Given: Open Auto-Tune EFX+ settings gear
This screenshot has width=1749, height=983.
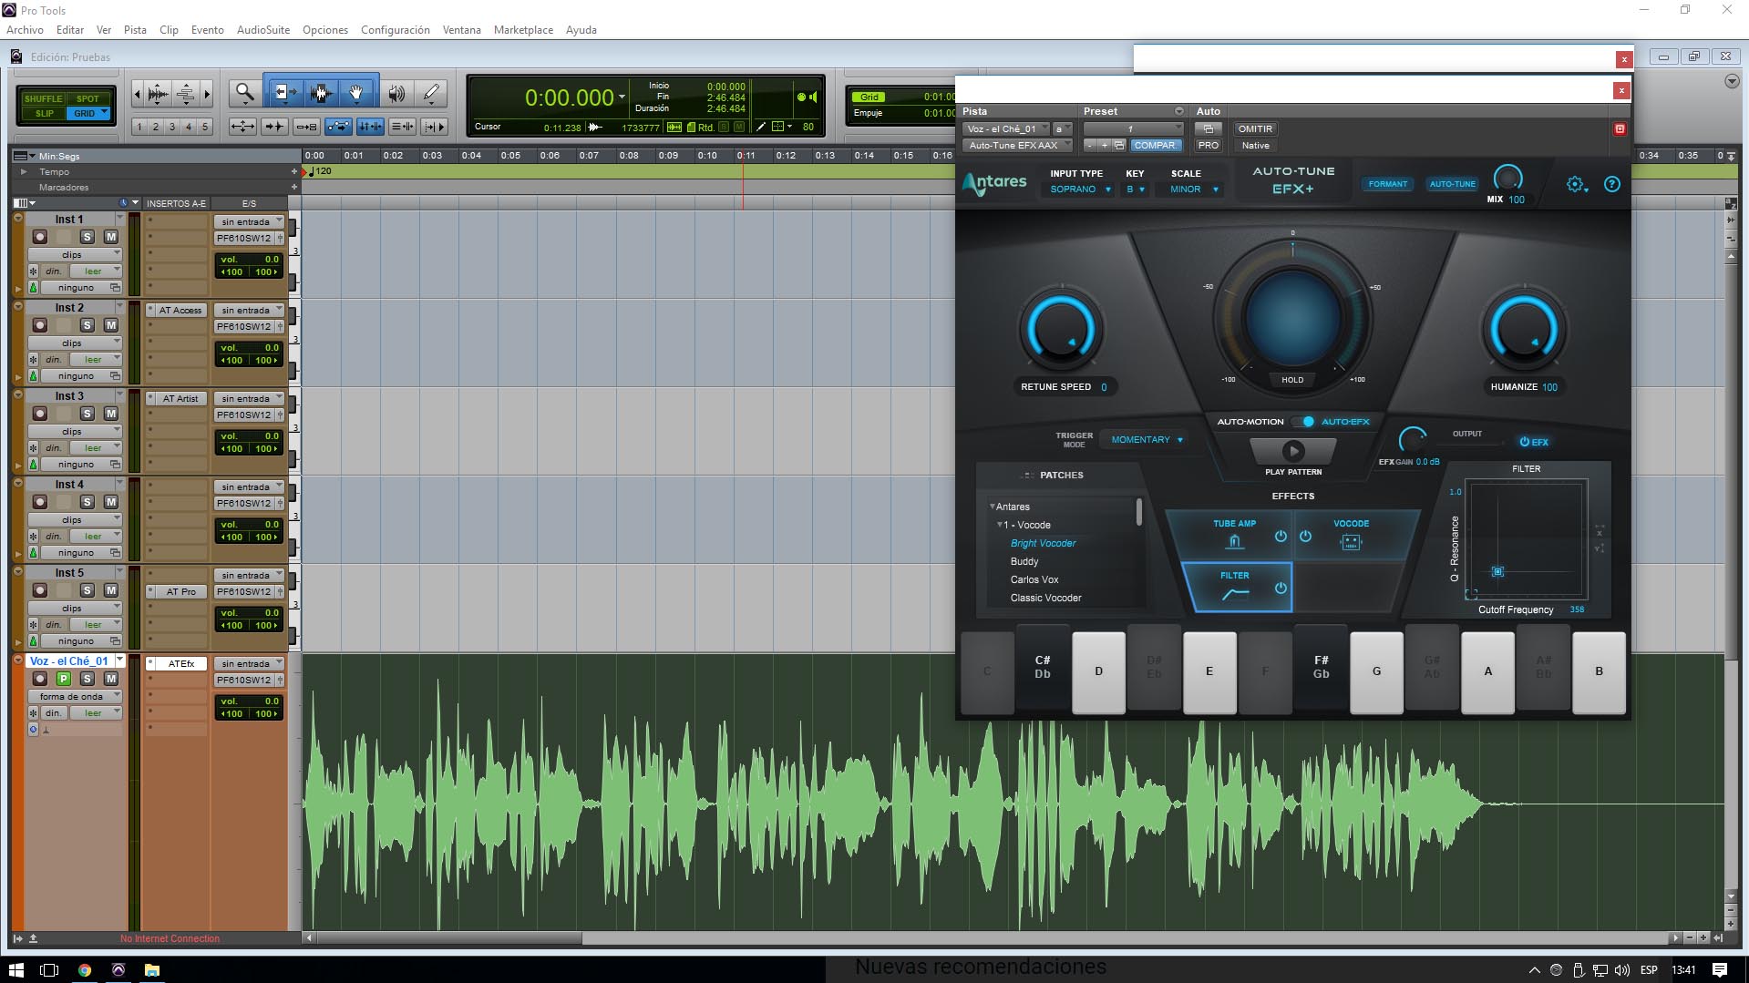Looking at the screenshot, I should click(x=1574, y=183).
